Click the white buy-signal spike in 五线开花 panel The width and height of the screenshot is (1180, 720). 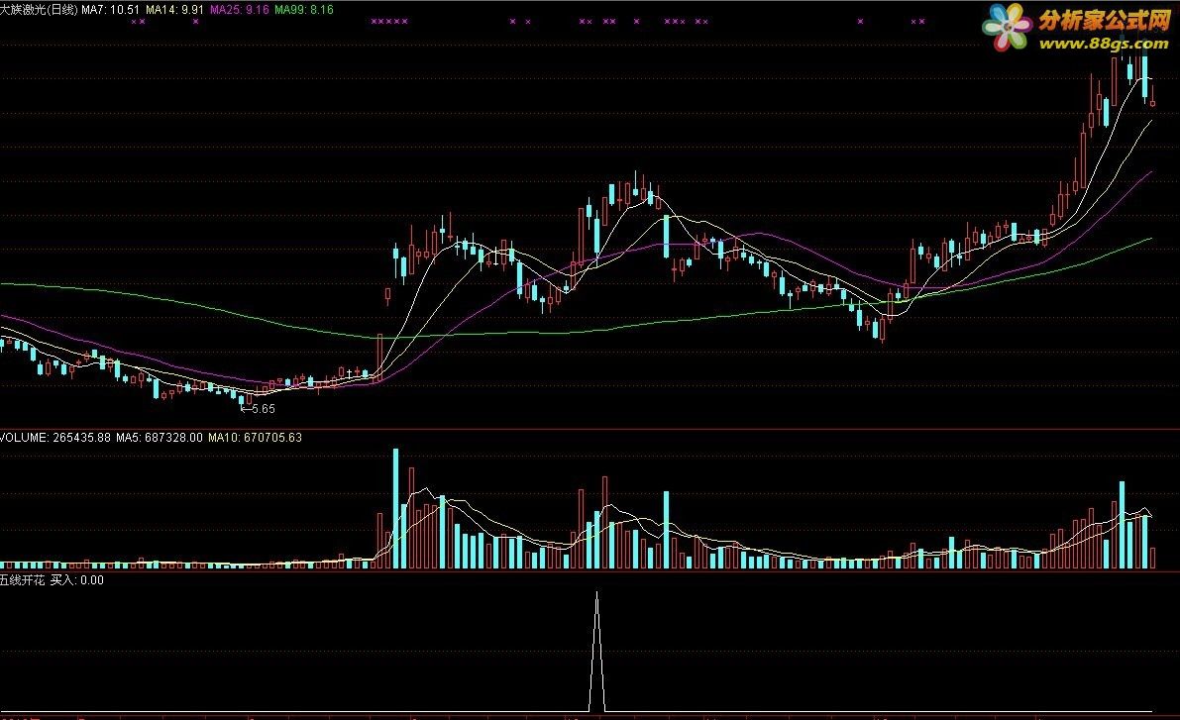tap(596, 652)
